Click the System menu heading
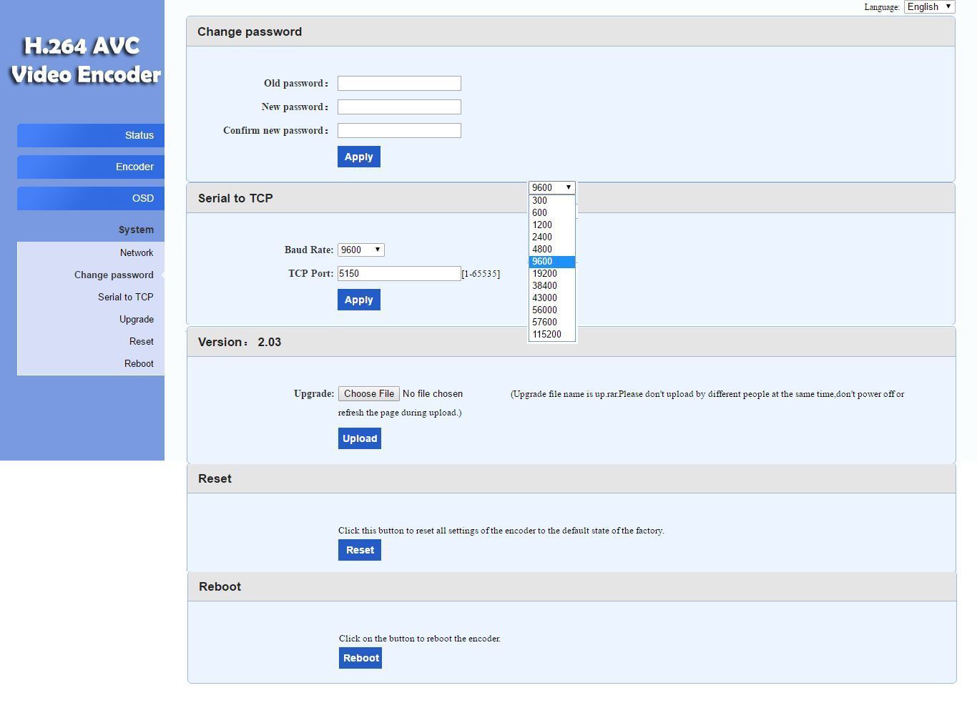 [136, 230]
